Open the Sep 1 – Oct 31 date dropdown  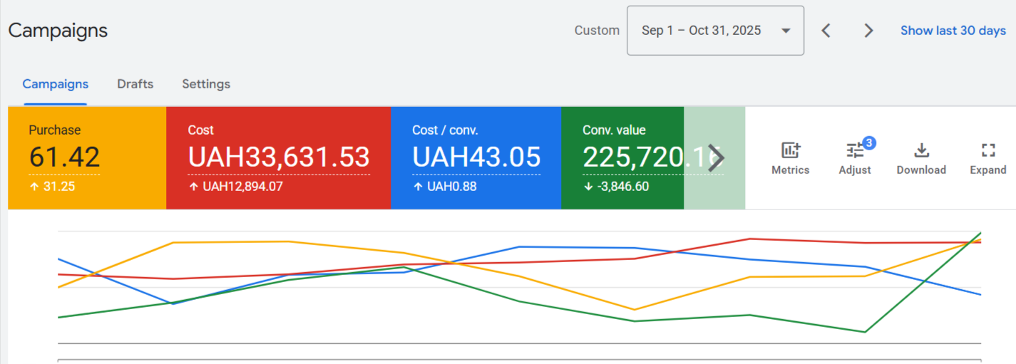tap(715, 31)
